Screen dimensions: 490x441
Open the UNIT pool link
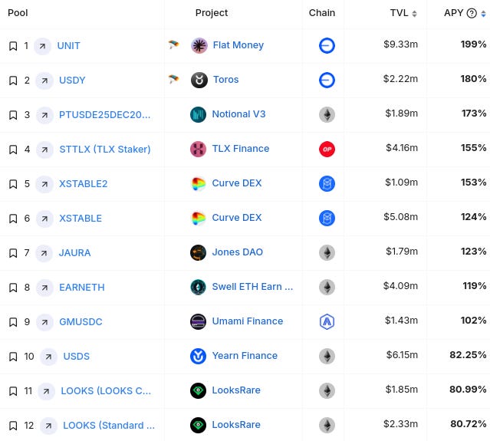[68, 45]
